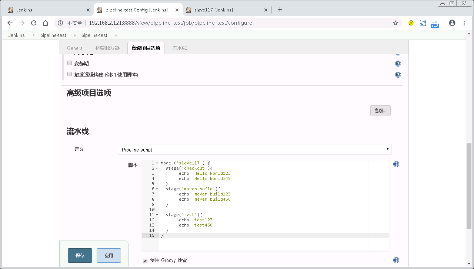The height and width of the screenshot is (269, 474).
Task: Open the first 'pipeline-test' breadcrumb link
Action: (53, 35)
